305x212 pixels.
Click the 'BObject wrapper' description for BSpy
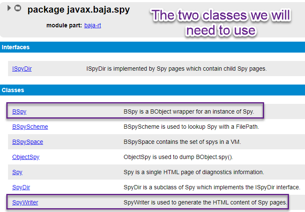pos(189,111)
